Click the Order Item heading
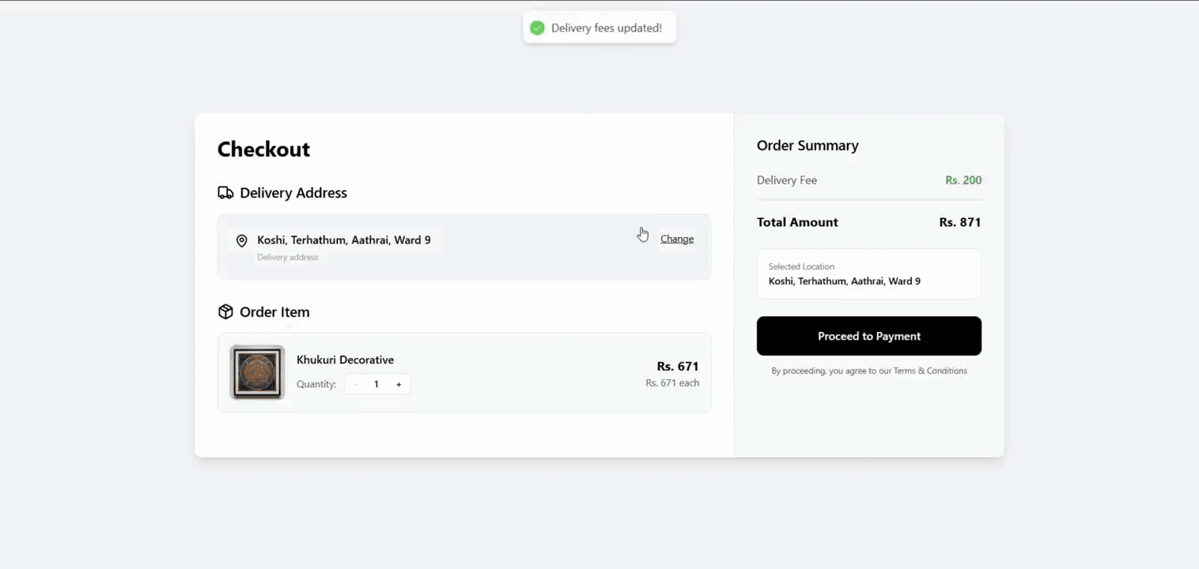This screenshot has width=1199, height=569. 274,312
